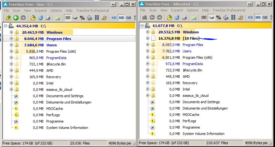Screen dimensions: 275x147
Task: Toggle percent display in Allocated window
Action: click(x=219, y=18)
